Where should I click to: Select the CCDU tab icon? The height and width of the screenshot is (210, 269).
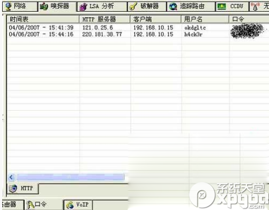pyautogui.click(x=221, y=6)
